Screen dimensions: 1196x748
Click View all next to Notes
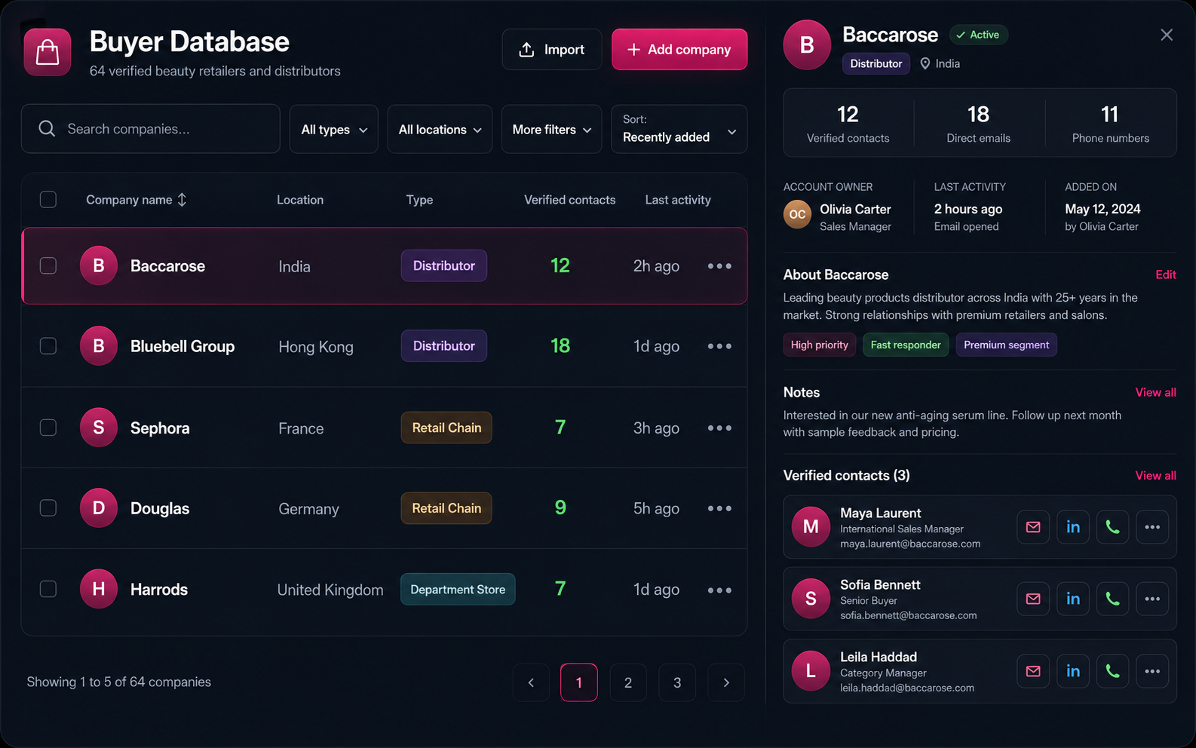coord(1156,392)
